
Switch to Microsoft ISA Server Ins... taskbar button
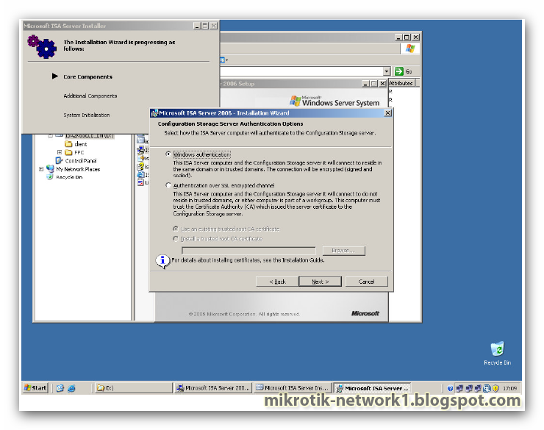tap(292, 388)
